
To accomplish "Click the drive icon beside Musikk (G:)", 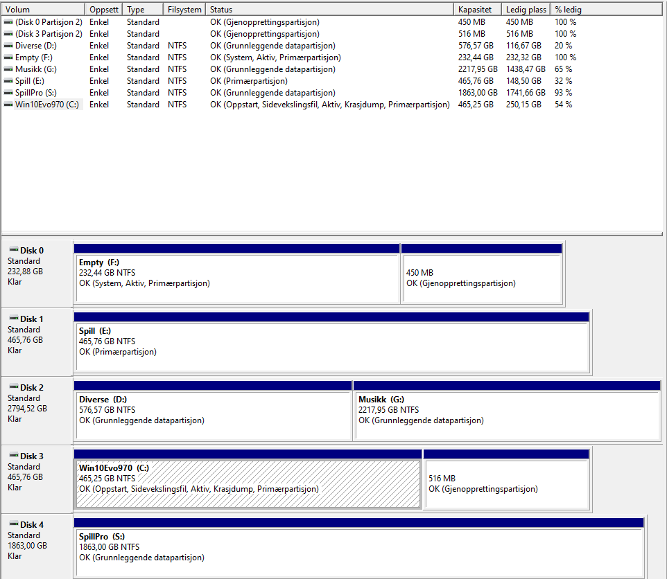I will 8,69.
